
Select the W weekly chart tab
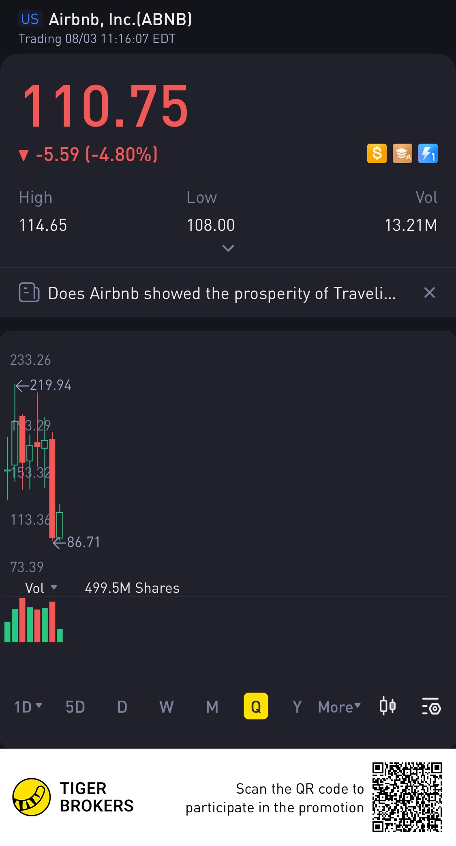tap(167, 707)
